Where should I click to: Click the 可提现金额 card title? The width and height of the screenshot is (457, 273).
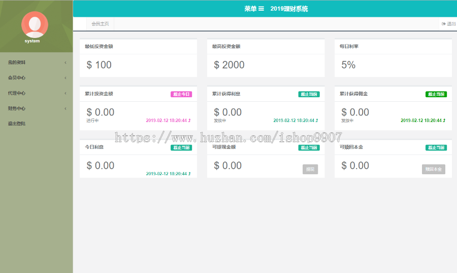click(224, 147)
